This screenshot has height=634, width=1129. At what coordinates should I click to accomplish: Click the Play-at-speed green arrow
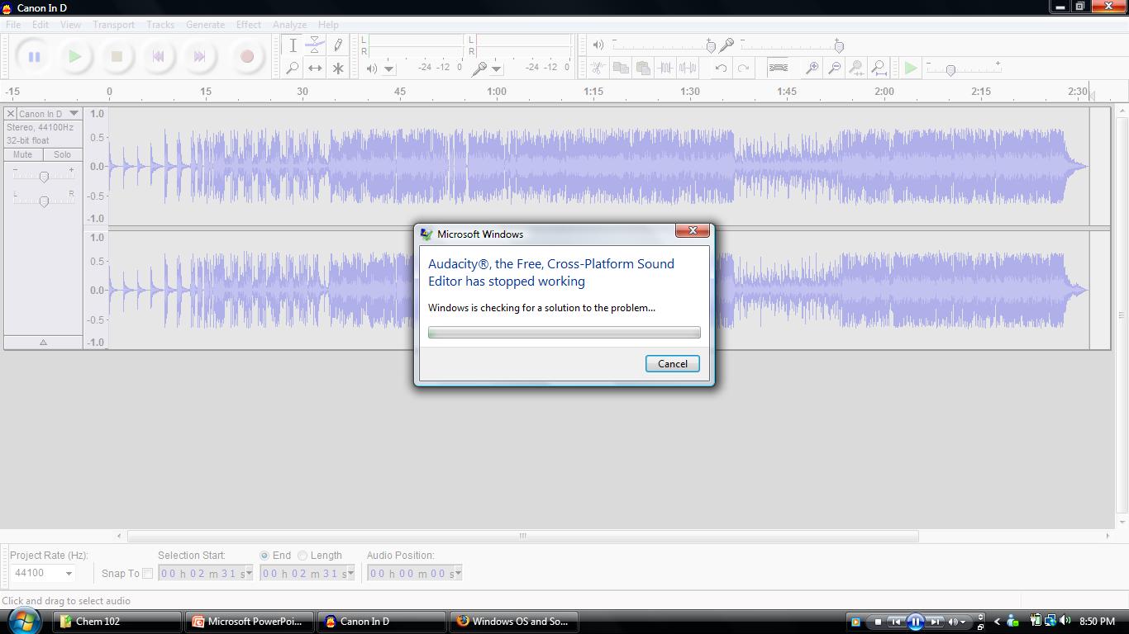910,68
